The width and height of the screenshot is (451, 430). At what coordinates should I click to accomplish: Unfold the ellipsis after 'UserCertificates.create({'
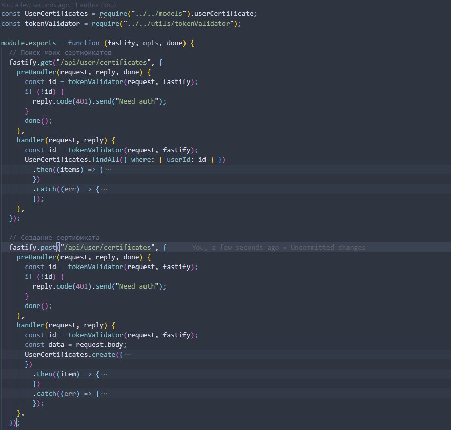128,355
